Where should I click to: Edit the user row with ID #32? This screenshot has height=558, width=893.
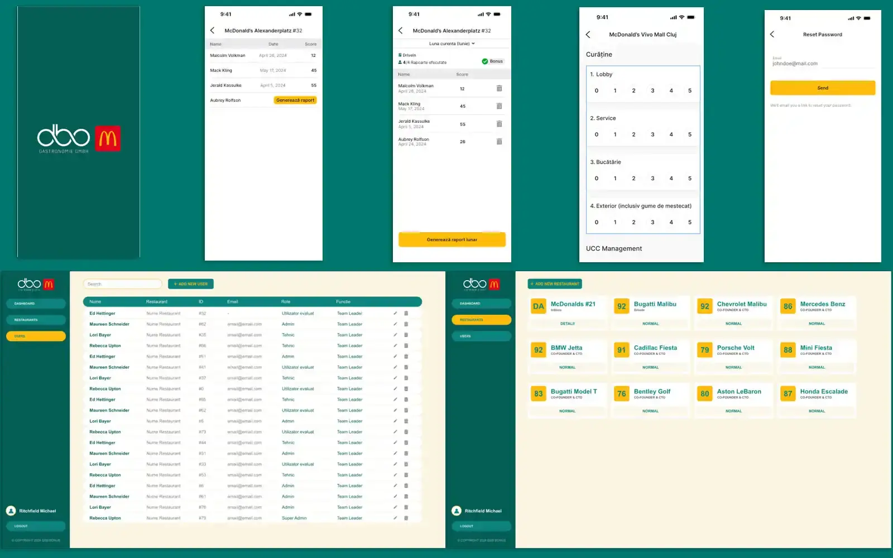(x=395, y=313)
